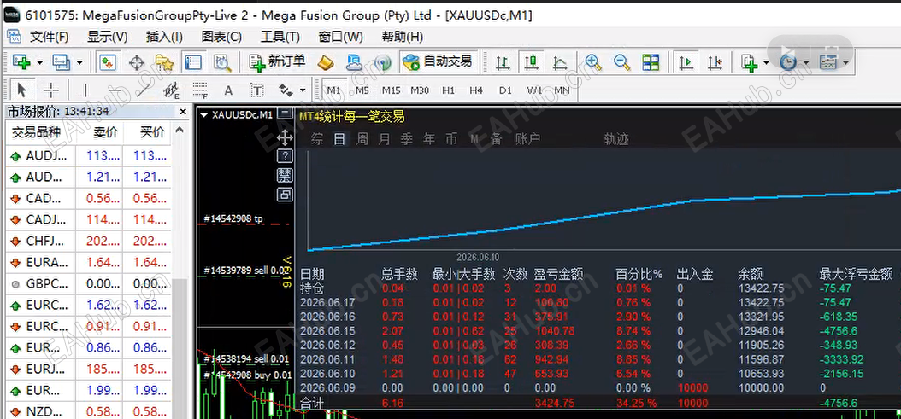Click the 新订单 new order button
The image size is (901, 419).
[x=278, y=62]
